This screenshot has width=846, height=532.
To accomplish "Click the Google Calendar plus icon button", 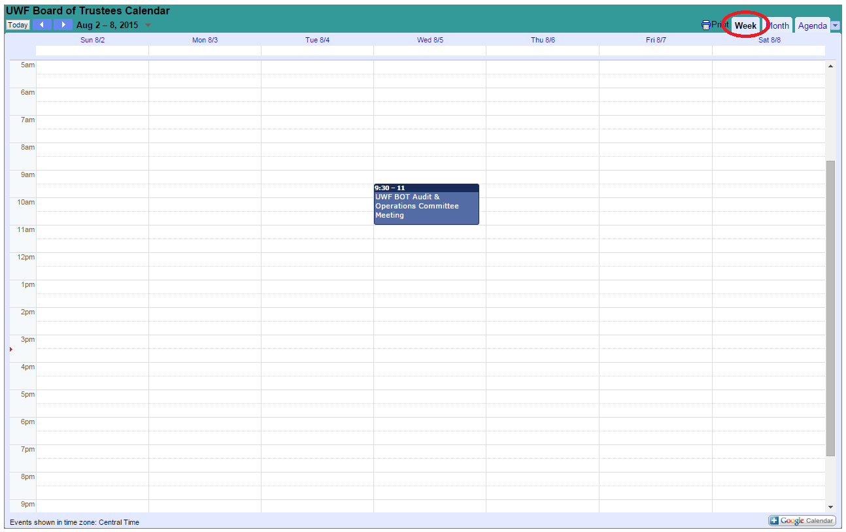I will tap(802, 521).
